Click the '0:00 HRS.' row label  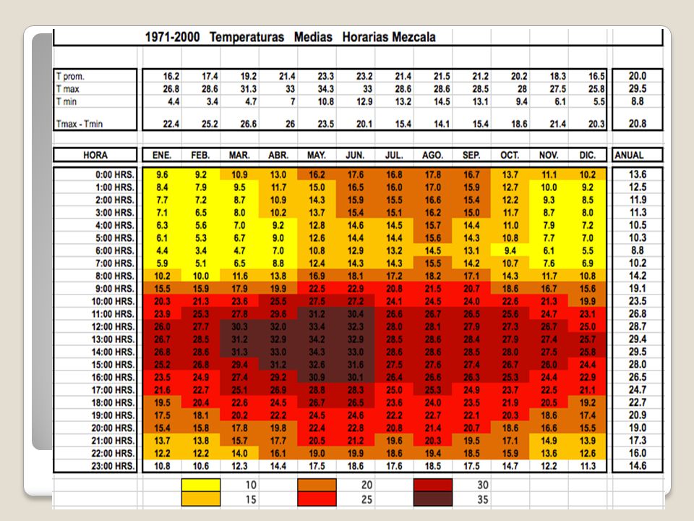click(114, 174)
